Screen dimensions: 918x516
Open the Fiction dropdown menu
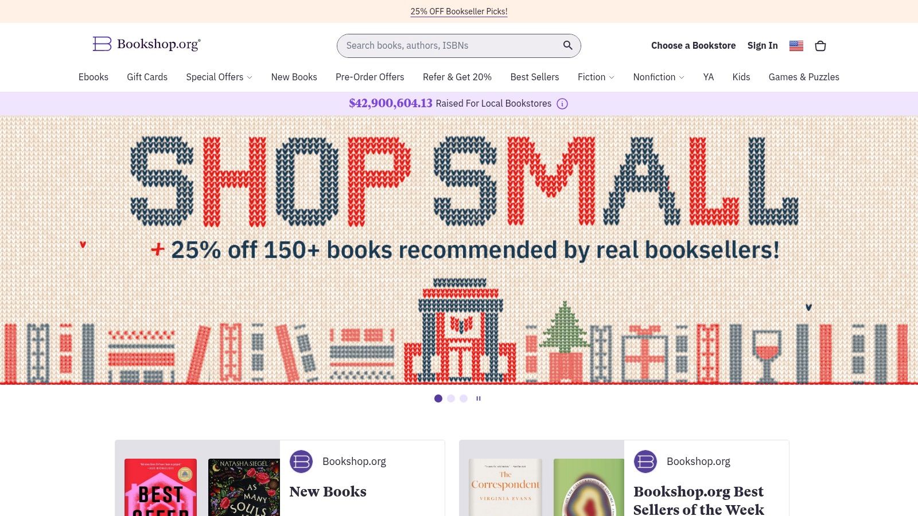596,77
